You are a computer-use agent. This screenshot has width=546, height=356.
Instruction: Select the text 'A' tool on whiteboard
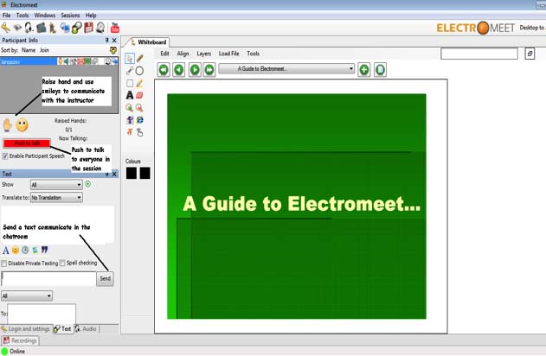click(130, 95)
